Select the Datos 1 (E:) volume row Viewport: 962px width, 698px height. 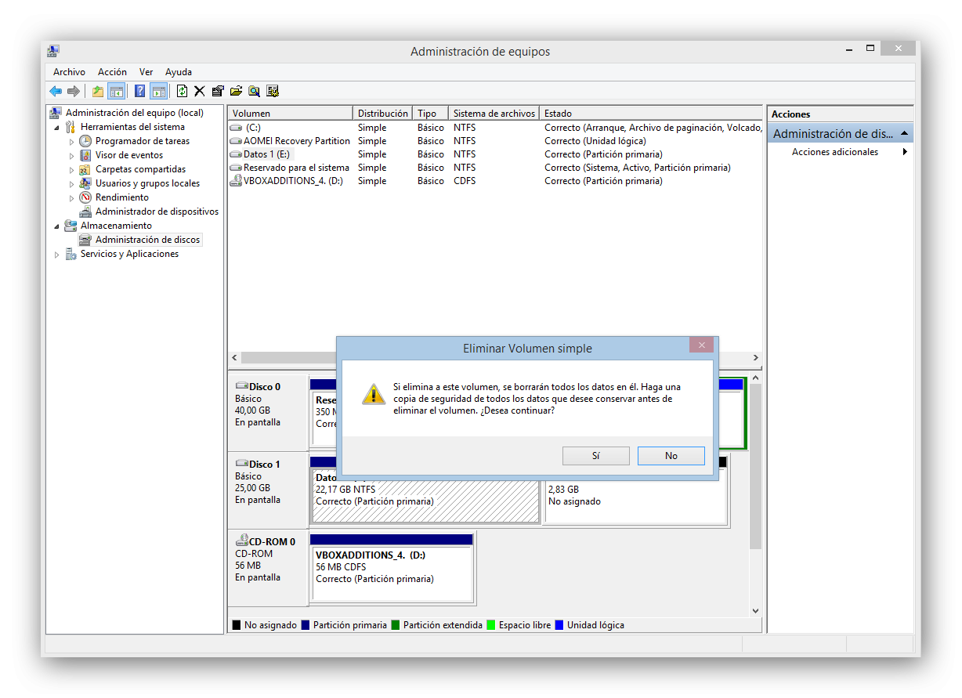pyautogui.click(x=494, y=154)
